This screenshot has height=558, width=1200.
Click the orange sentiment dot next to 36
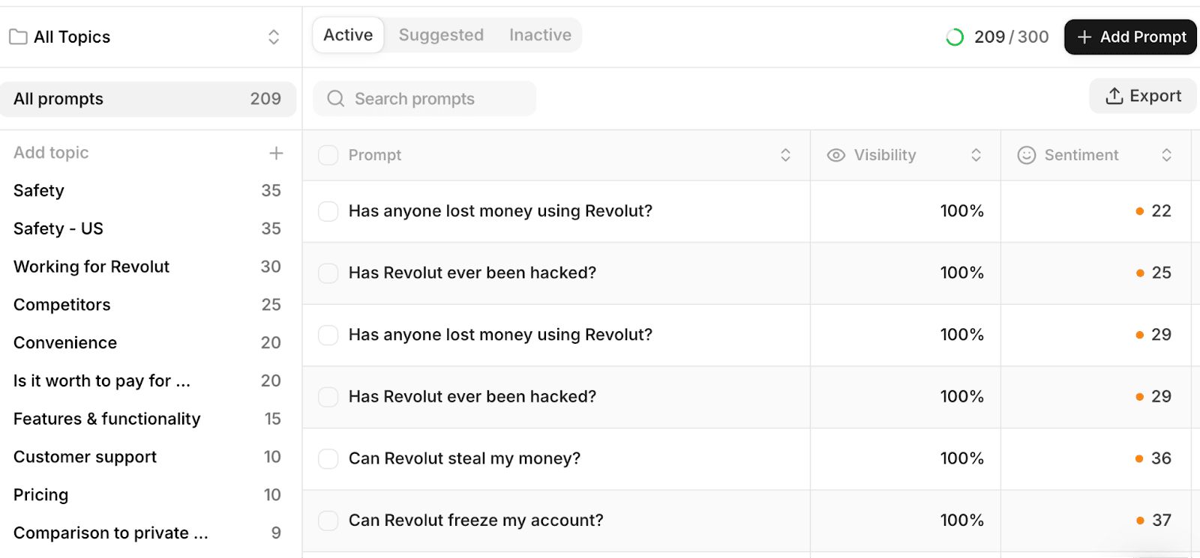tap(1139, 458)
